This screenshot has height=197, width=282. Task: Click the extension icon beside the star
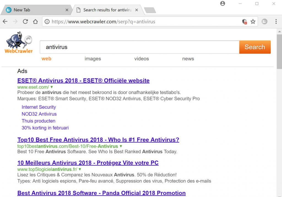[x=264, y=21]
